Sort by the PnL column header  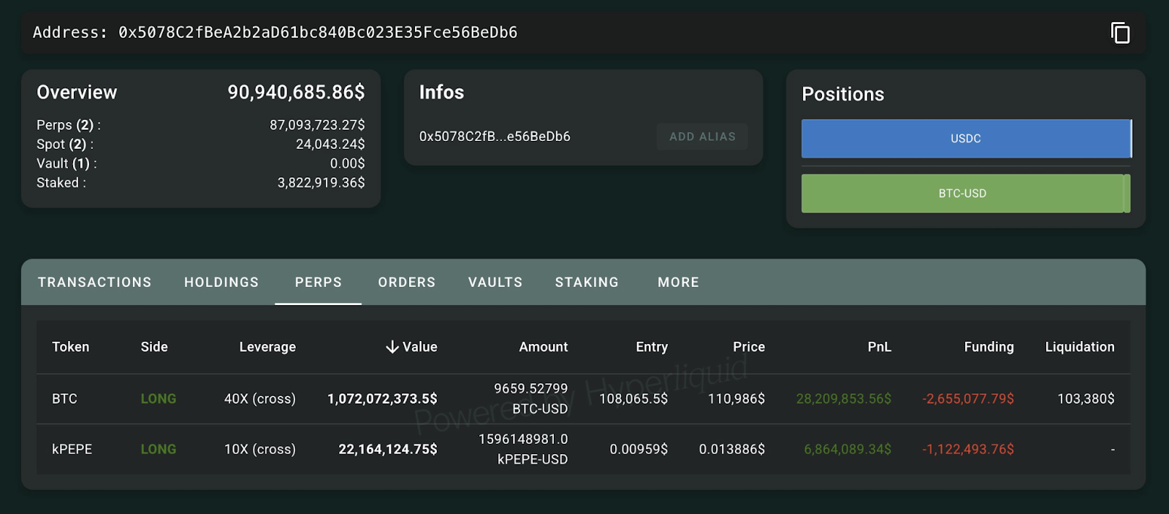click(x=879, y=347)
